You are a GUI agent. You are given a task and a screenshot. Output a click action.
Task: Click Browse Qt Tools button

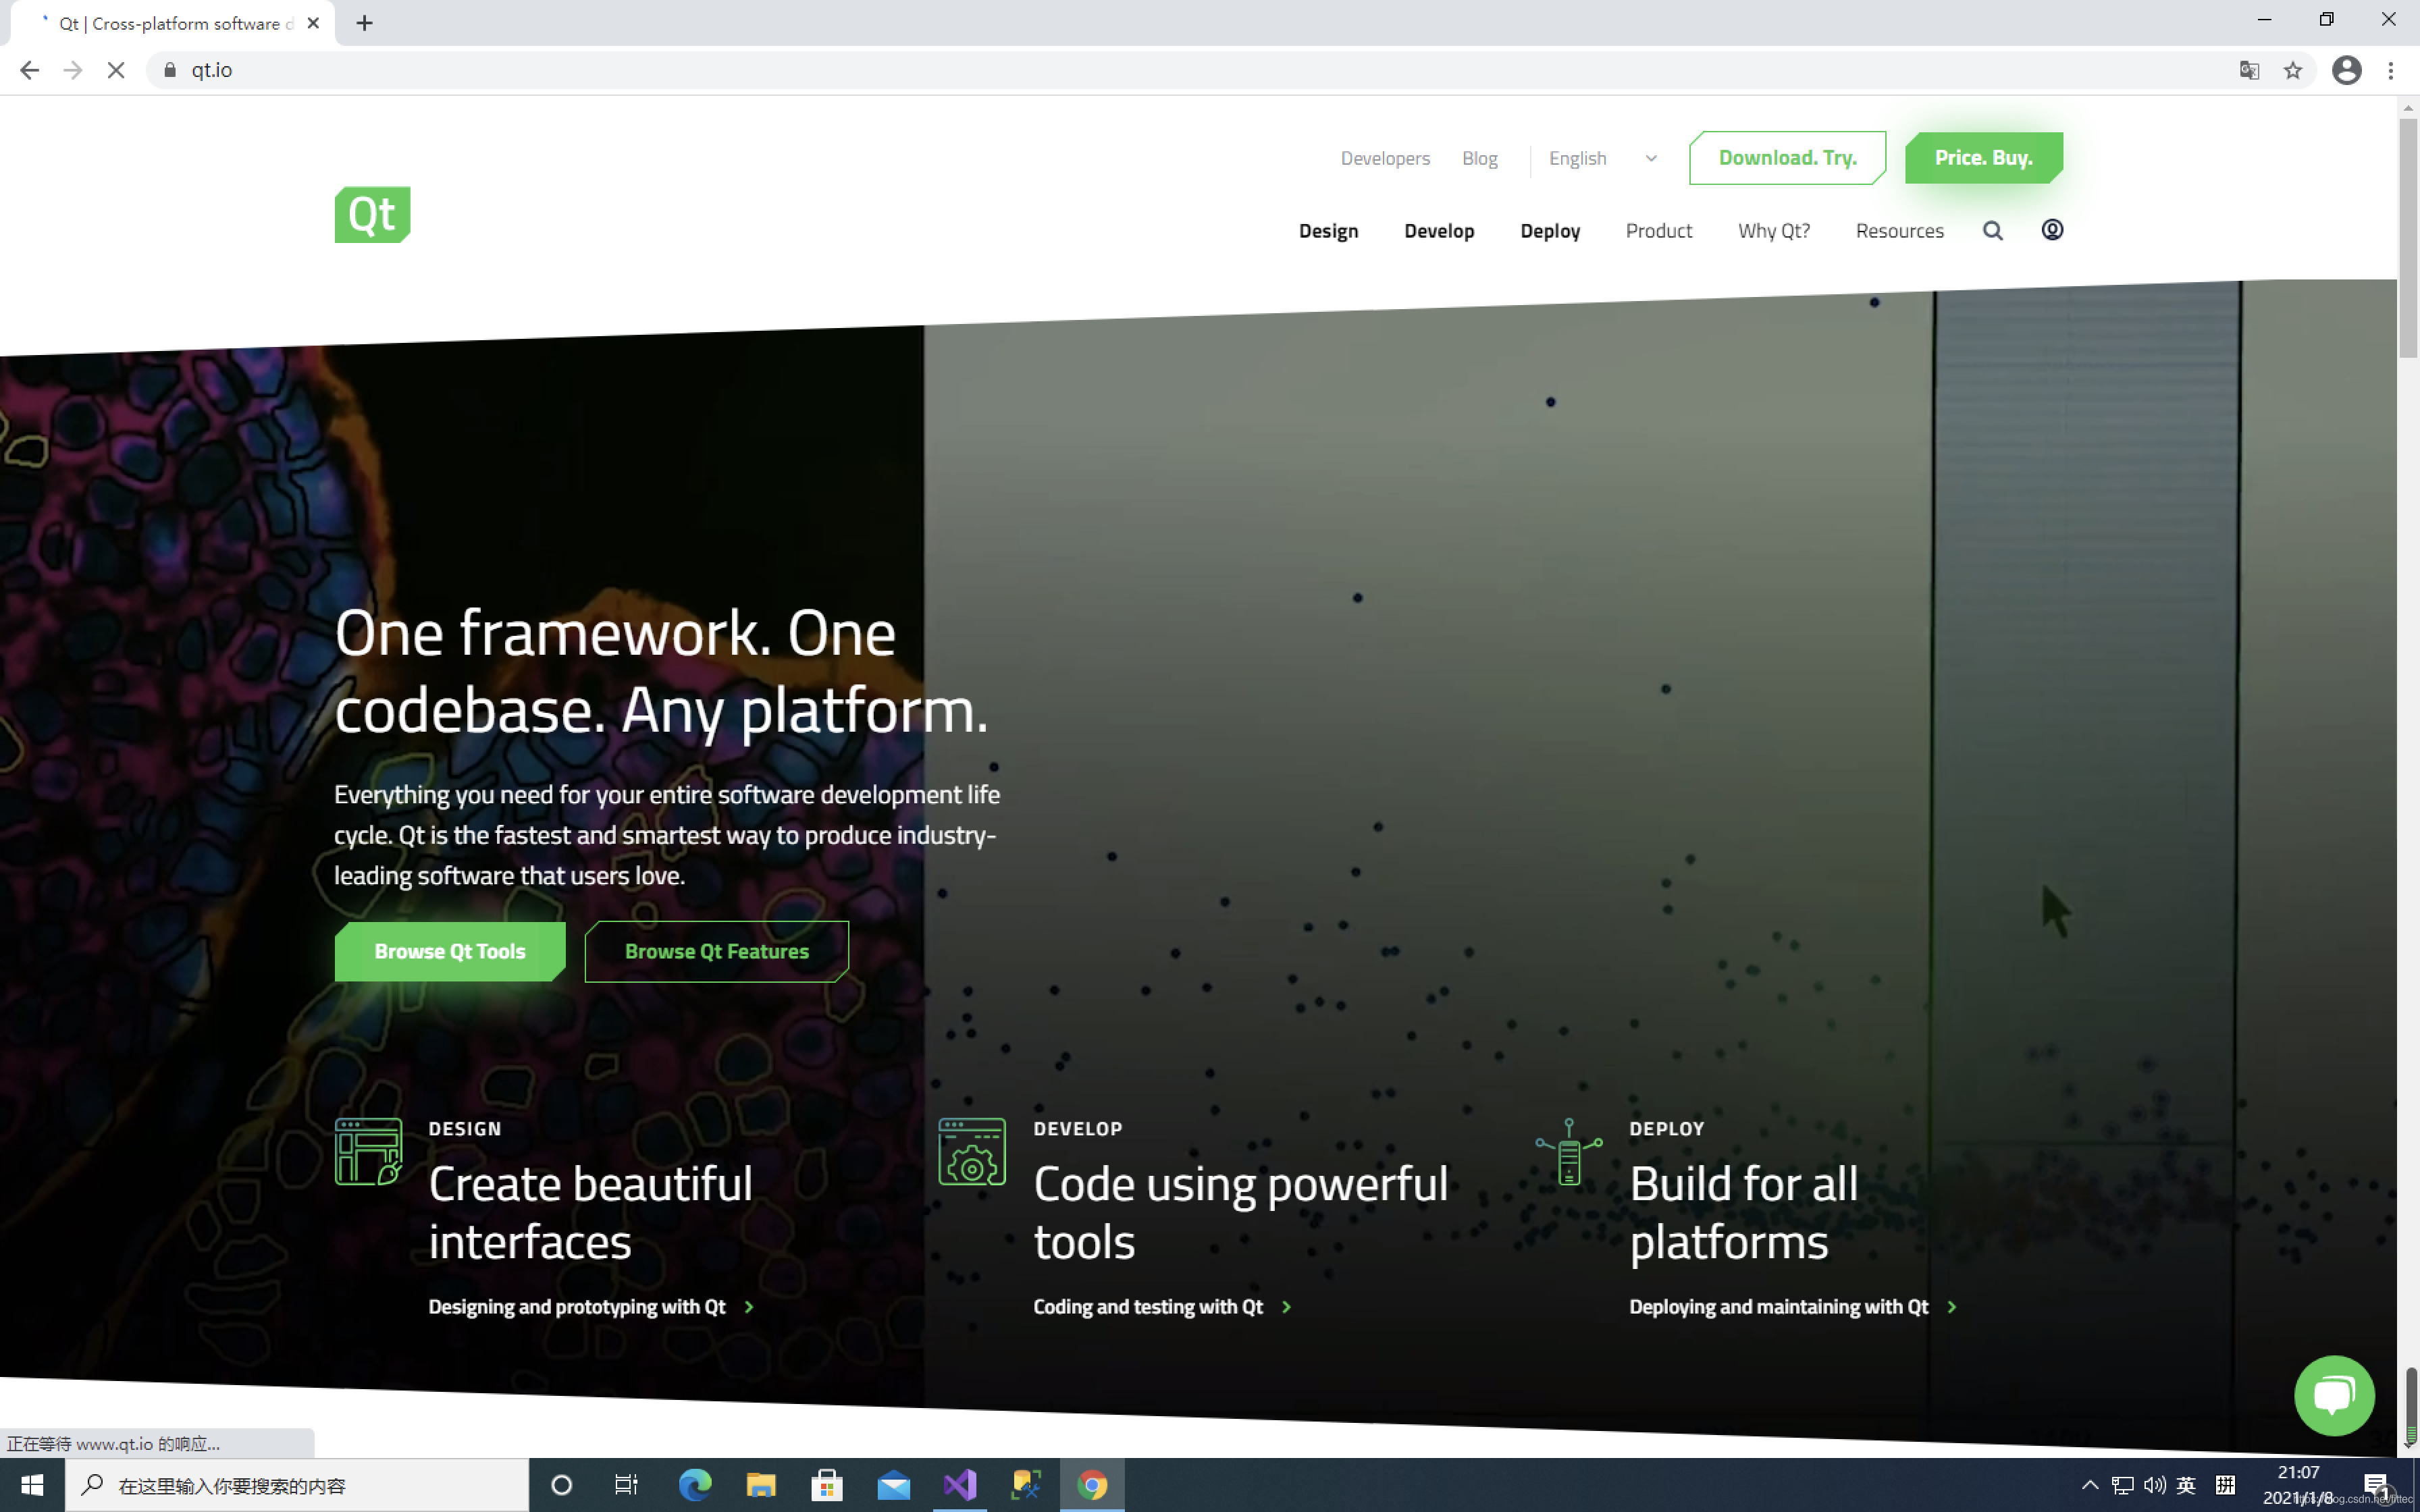449,951
